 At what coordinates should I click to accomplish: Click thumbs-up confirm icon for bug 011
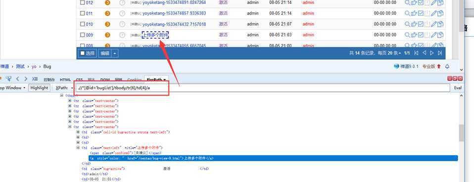pos(414,13)
